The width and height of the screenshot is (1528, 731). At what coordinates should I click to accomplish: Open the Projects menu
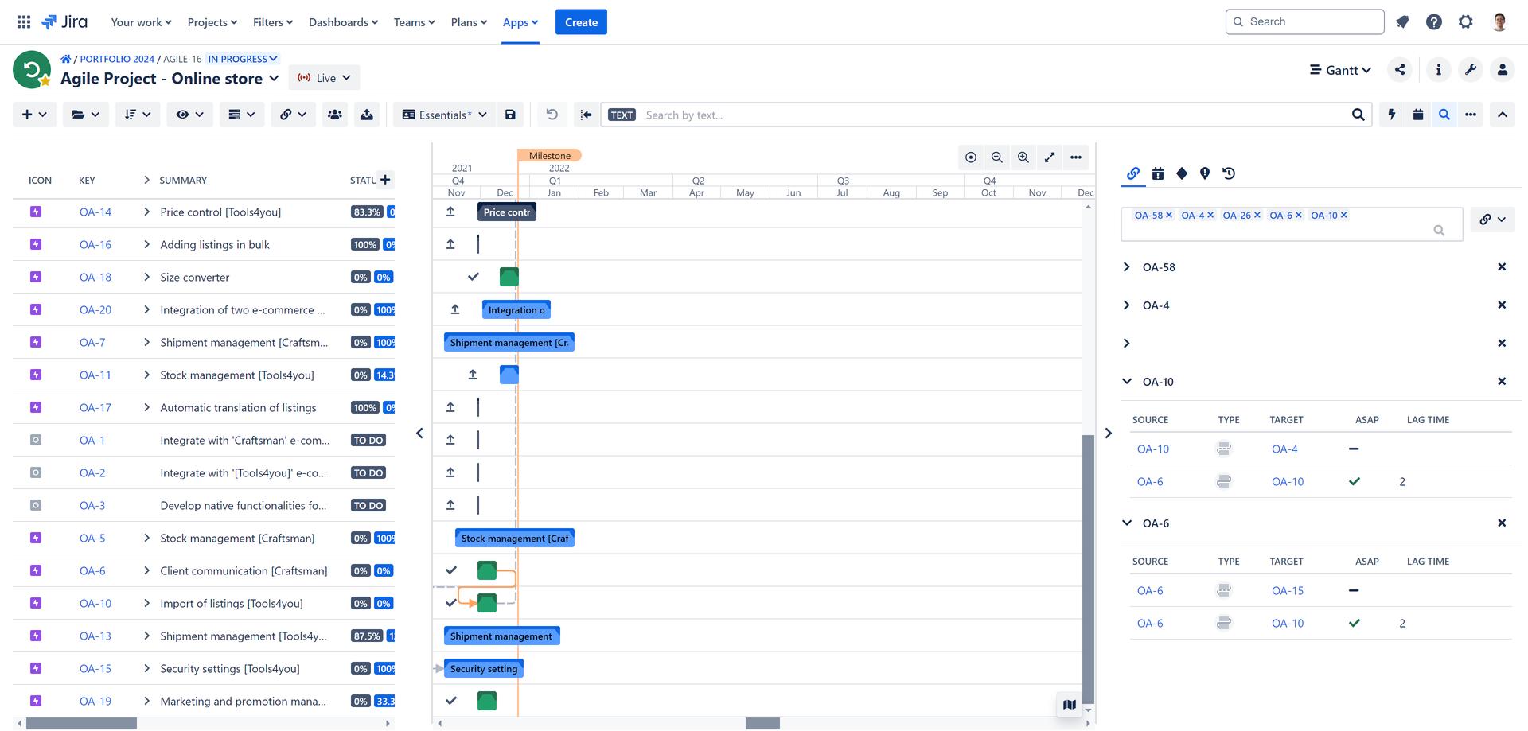point(212,22)
